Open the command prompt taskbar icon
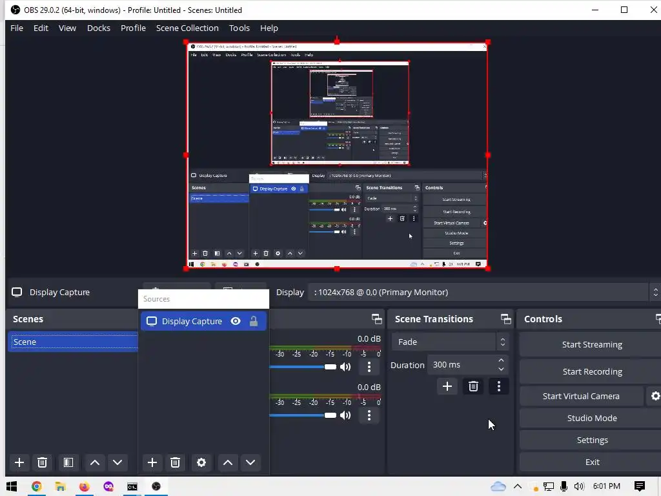 (x=132, y=486)
